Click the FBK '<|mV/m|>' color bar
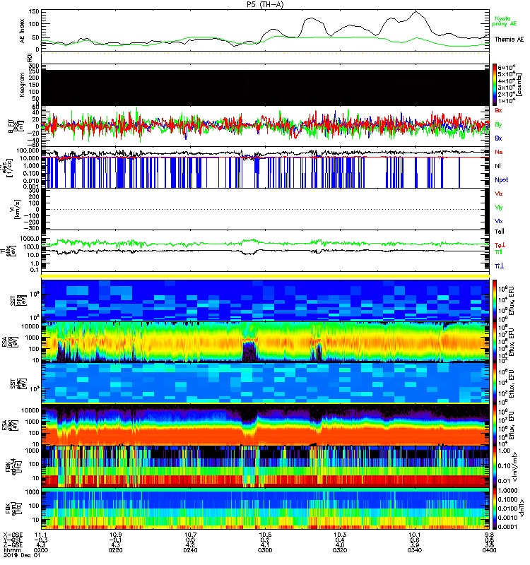The image size is (530, 565). (x=495, y=467)
